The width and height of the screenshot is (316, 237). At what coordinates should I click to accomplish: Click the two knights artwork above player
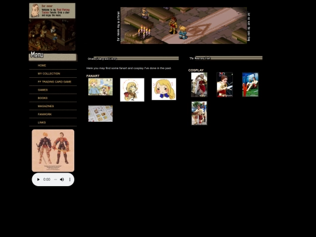[x=53, y=150]
